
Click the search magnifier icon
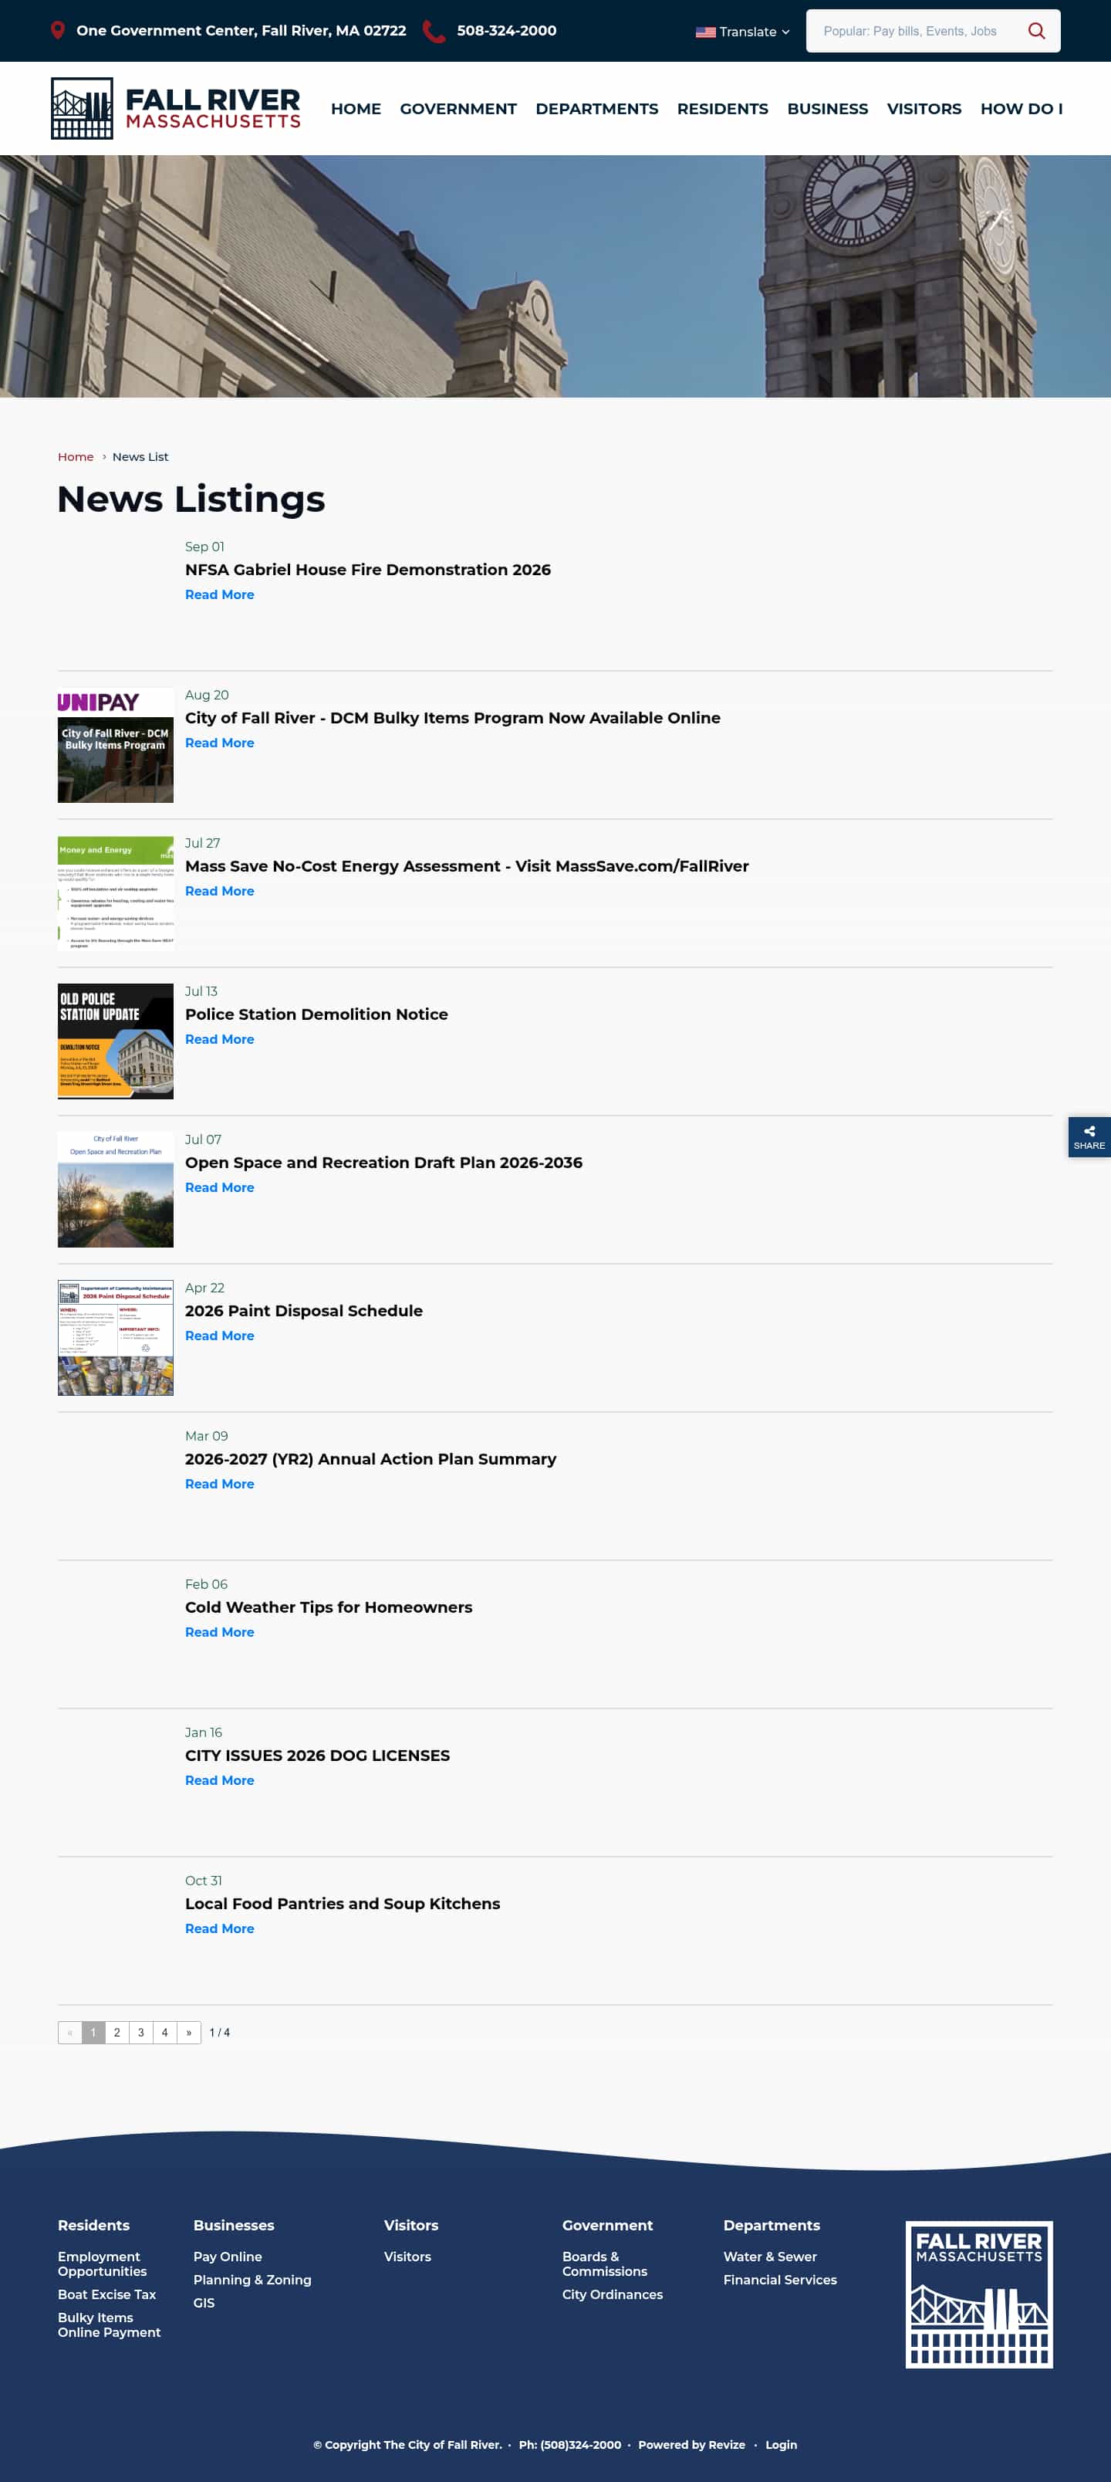pyautogui.click(x=1036, y=31)
